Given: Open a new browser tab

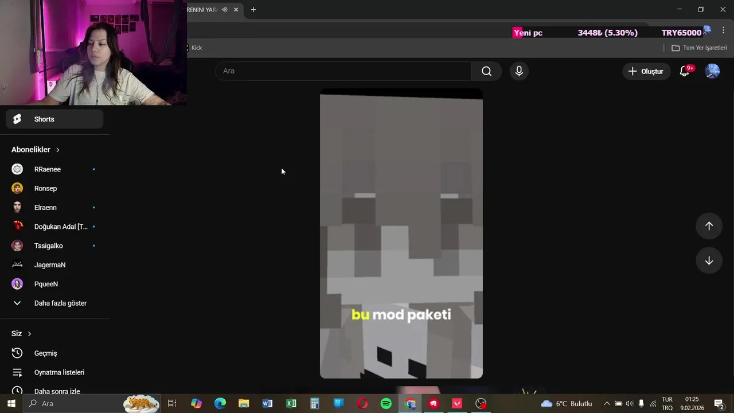Looking at the screenshot, I should pos(253,10).
